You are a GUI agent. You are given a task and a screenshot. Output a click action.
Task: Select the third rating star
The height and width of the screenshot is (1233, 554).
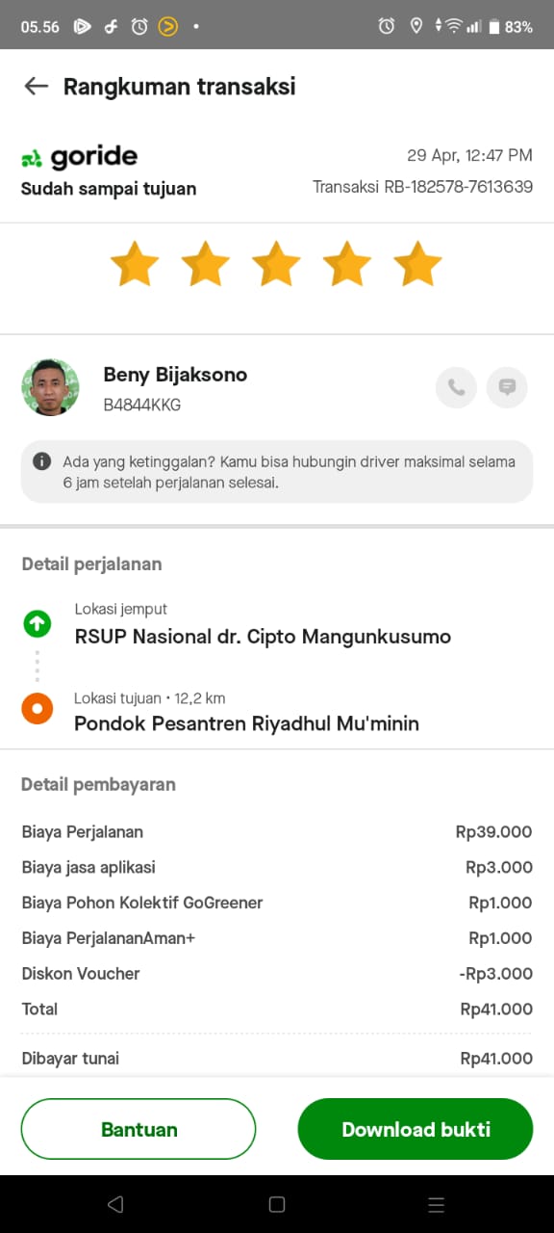pyautogui.click(x=277, y=264)
